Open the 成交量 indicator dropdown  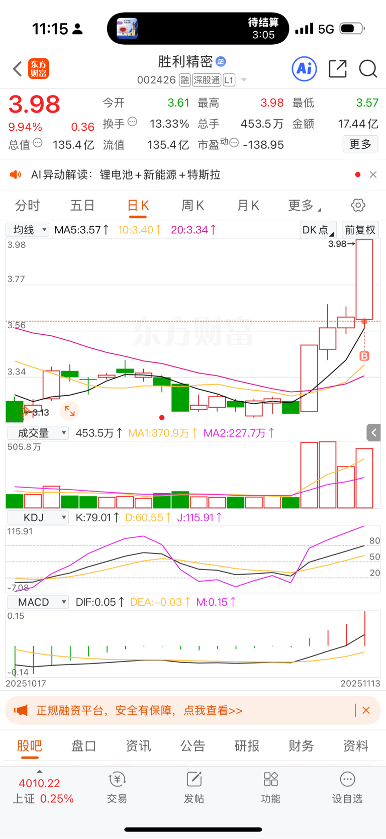tap(38, 433)
